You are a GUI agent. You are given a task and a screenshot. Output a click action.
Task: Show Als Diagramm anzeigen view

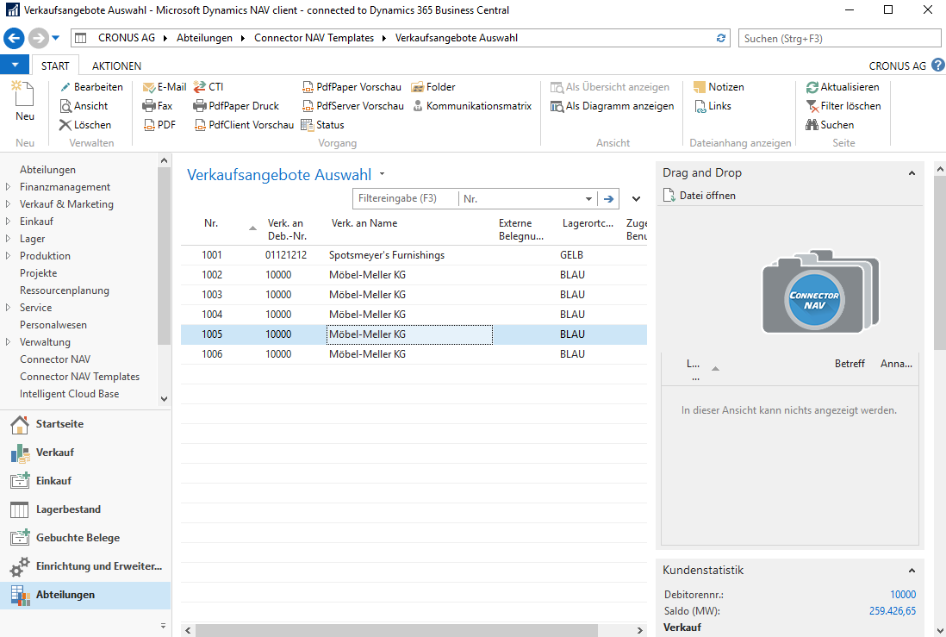pos(613,106)
